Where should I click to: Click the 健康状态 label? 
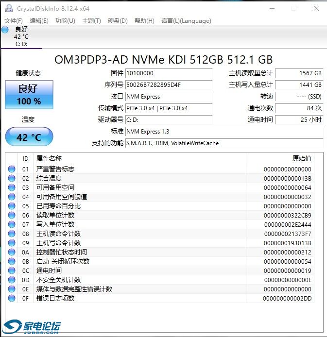[28, 73]
